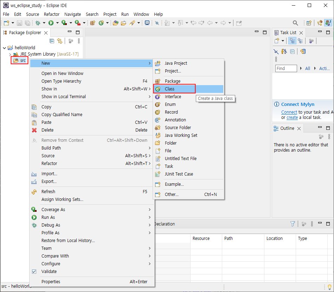Click the Connect link in Mylyn panel
Screen dimensions: 334x292
[289, 112]
